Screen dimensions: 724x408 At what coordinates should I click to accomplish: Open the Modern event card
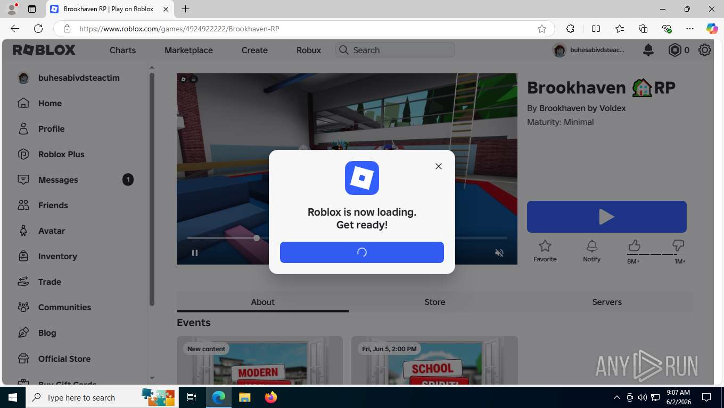tap(260, 360)
